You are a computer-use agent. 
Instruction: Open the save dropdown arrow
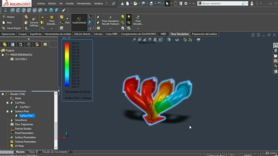[x=147, y=3]
